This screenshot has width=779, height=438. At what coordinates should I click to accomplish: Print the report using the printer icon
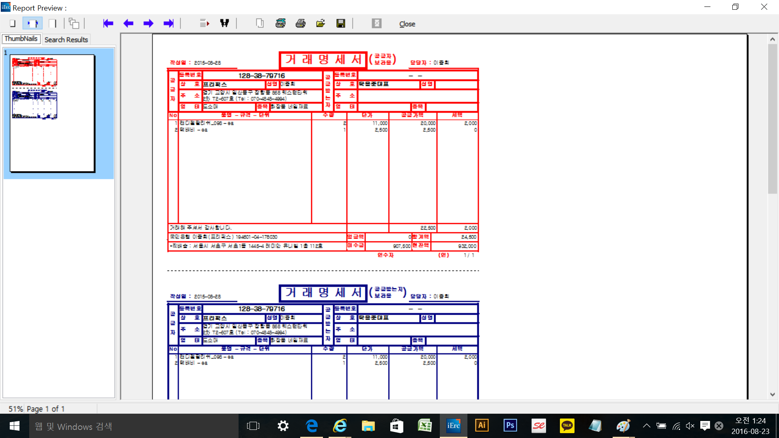[301, 24]
